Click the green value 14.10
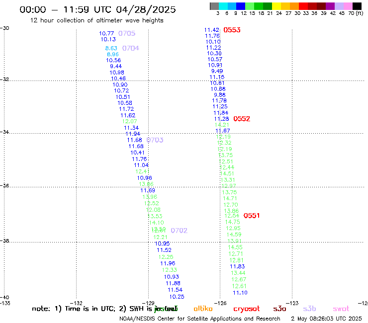 156,223
